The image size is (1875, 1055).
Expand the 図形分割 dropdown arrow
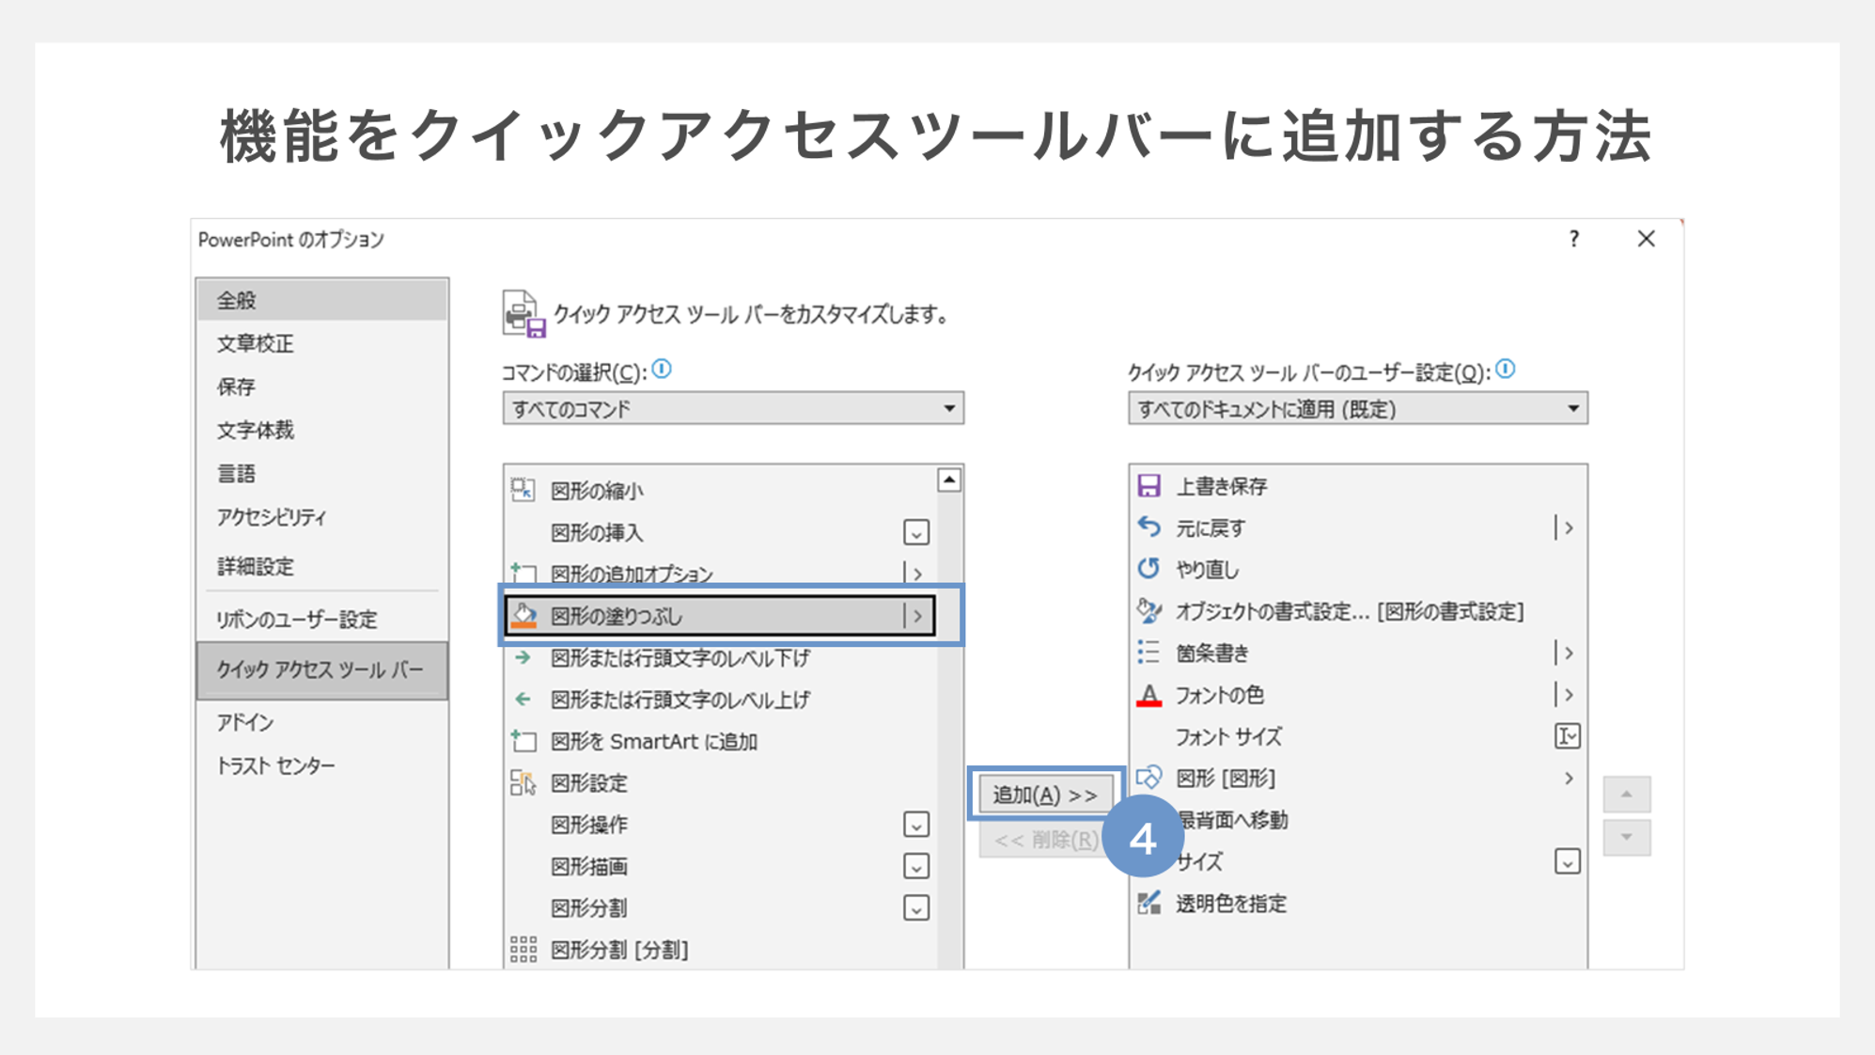point(916,908)
